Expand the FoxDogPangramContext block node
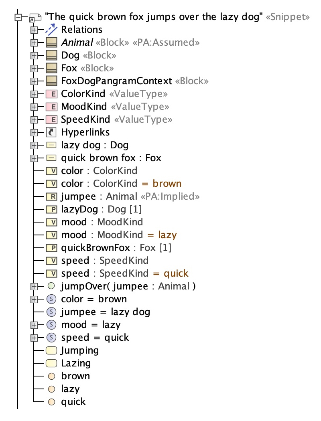Screen dimensions: 321x421 point(34,81)
